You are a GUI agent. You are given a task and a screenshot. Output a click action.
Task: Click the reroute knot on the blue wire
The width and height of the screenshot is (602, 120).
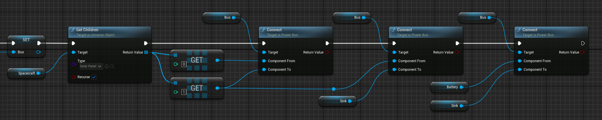click(x=334, y=89)
